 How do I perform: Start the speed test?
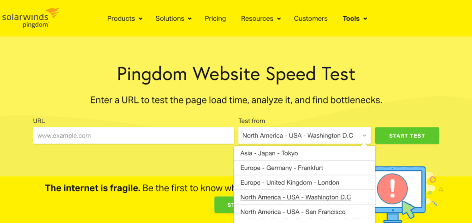coord(407,136)
